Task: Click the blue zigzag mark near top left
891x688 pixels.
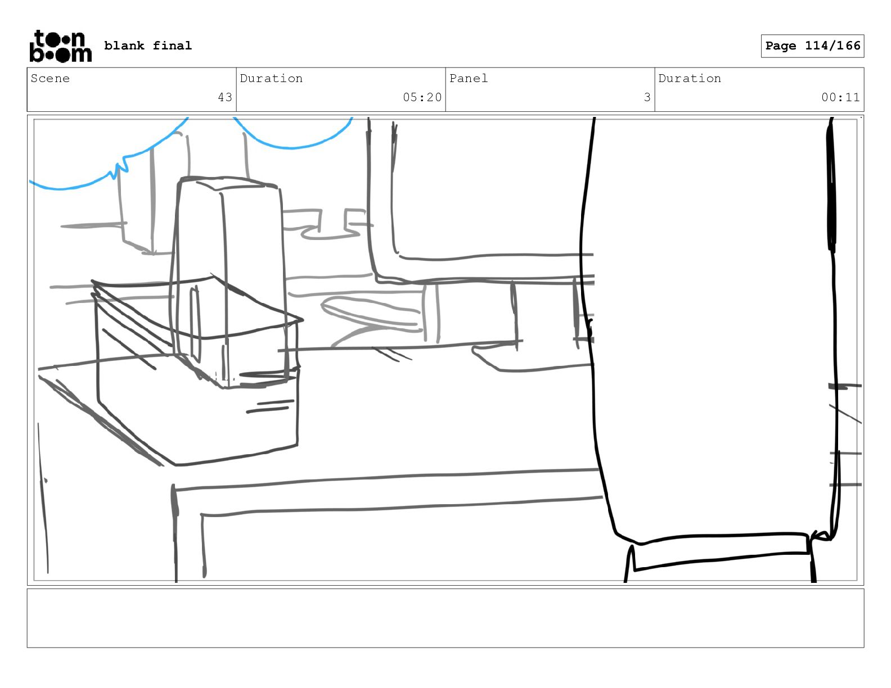Action: tap(120, 167)
